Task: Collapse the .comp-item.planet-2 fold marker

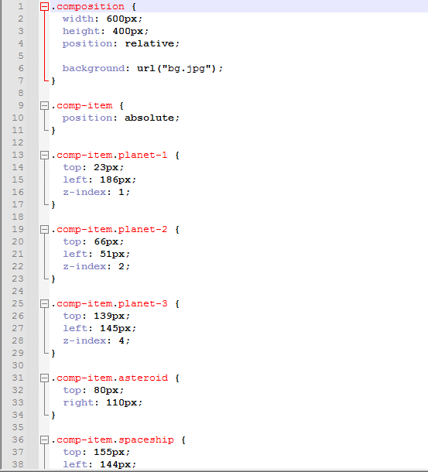Action: pyautogui.click(x=44, y=229)
